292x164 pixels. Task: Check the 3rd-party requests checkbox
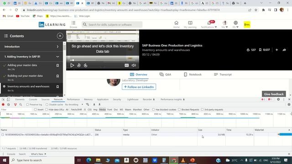coord(202,109)
